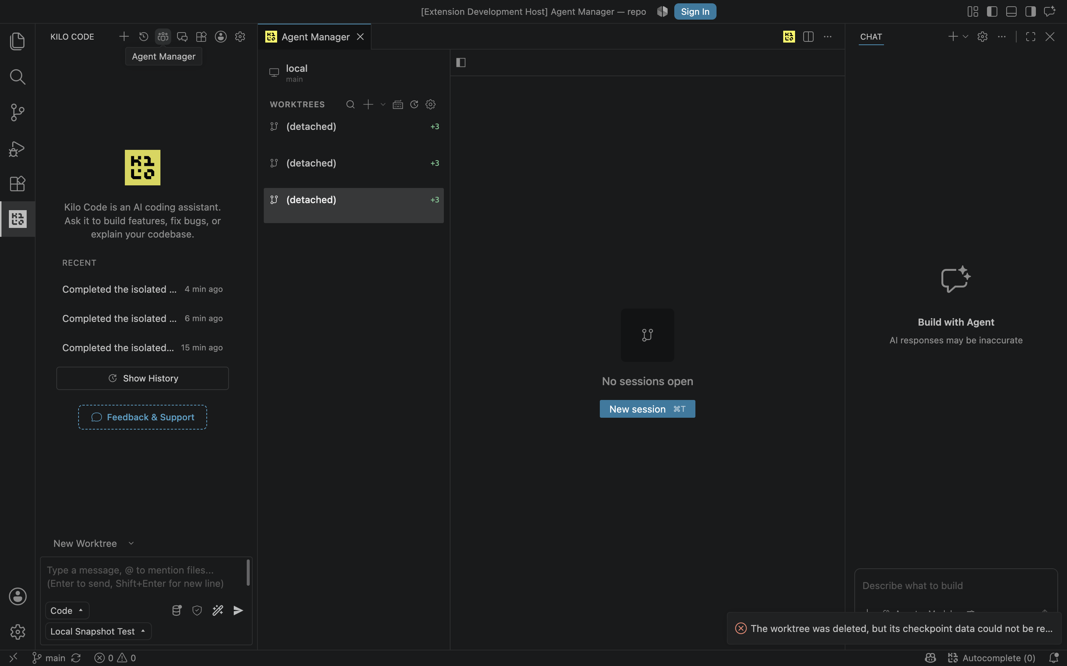Start a new Kilo Code task
The image size is (1067, 666).
pyautogui.click(x=124, y=37)
